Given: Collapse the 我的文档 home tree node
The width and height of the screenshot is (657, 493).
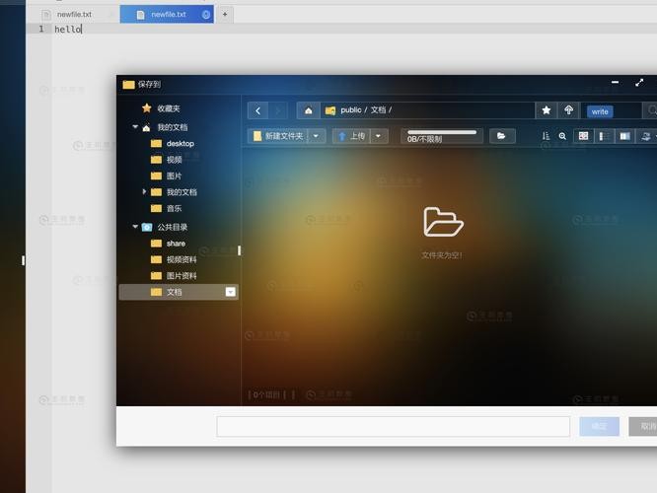Looking at the screenshot, I should [x=135, y=126].
